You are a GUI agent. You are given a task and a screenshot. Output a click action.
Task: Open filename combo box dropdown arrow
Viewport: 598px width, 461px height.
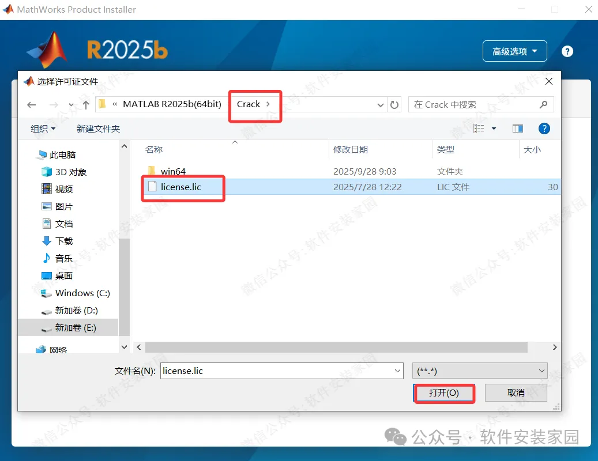pyautogui.click(x=397, y=371)
